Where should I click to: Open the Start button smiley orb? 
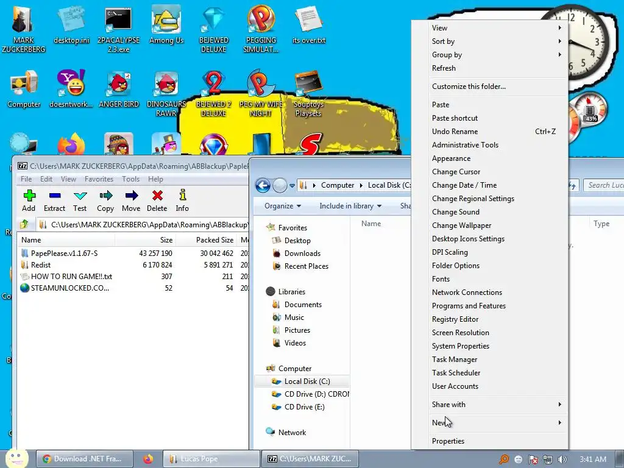tap(16, 458)
